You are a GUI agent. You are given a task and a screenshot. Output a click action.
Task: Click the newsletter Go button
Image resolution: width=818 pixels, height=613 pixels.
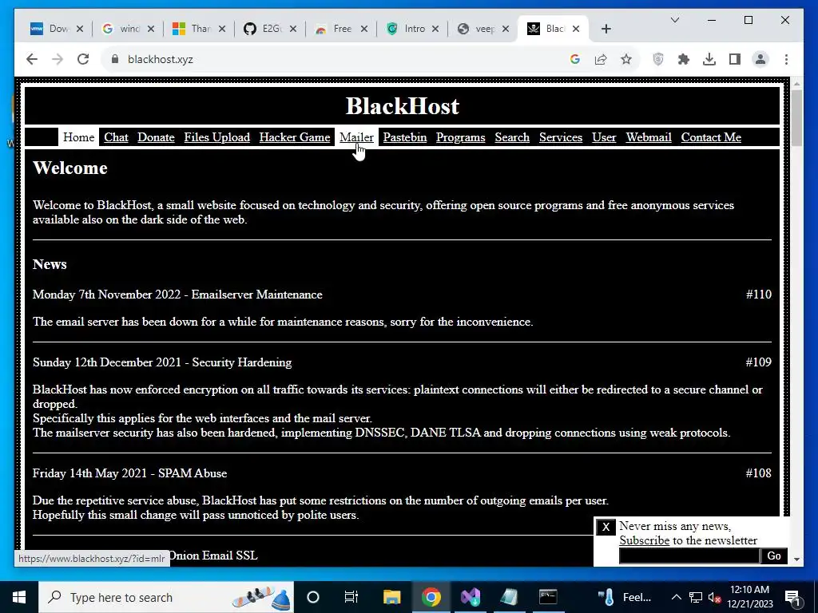(773, 556)
